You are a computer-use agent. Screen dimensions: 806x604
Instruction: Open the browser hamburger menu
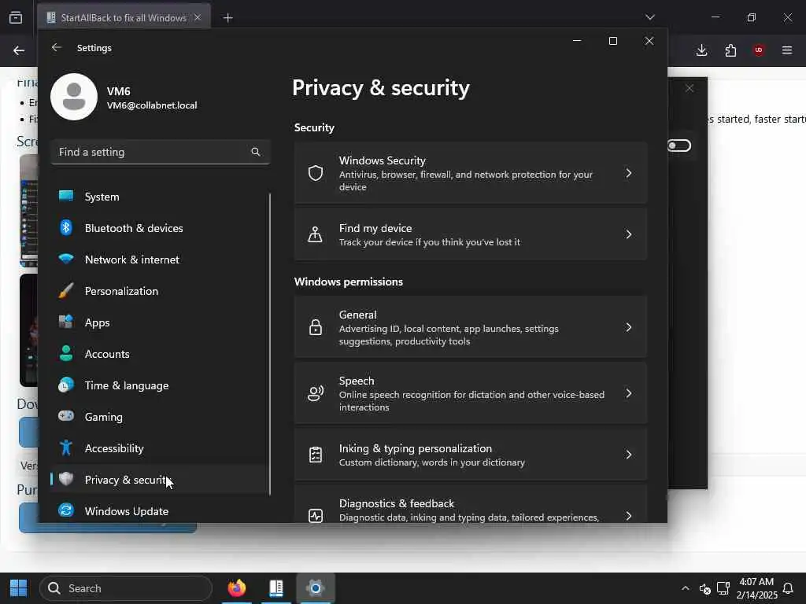787,50
